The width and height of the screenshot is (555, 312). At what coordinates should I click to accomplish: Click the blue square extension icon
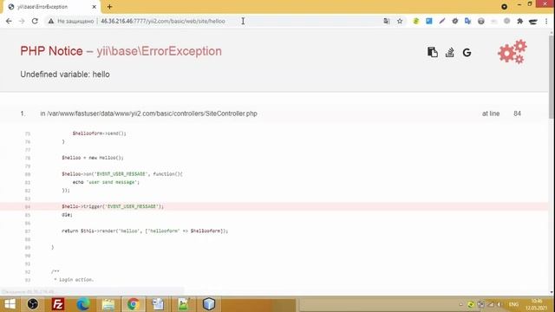(429, 21)
